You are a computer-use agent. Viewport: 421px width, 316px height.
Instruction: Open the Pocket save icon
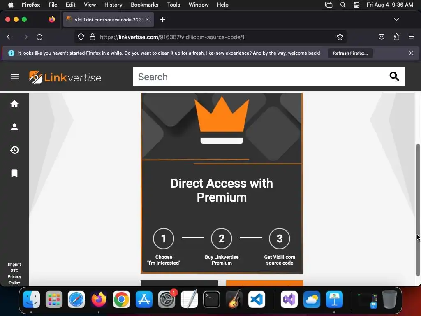381,37
